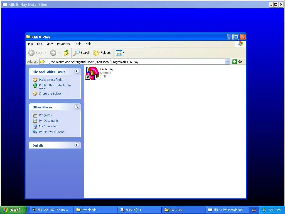This screenshot has height=214, width=285.
Task: Minimize the Klik & Play Installation window
Action: [271, 4]
